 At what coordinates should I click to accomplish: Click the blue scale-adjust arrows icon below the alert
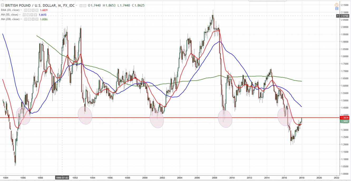point(337,9)
